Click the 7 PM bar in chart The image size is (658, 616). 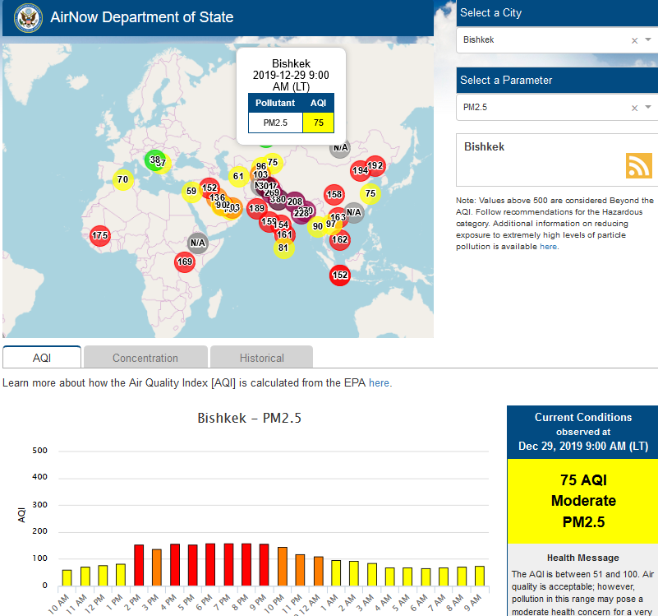pyautogui.click(x=228, y=564)
